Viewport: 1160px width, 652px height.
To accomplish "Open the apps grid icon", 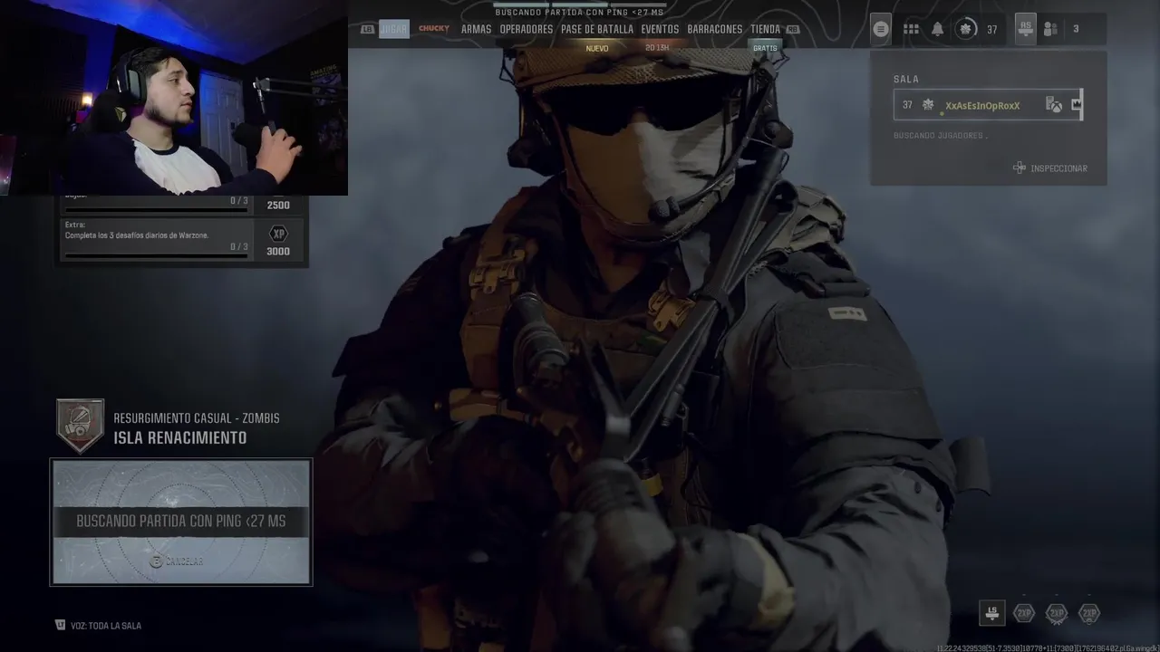I will click(911, 29).
